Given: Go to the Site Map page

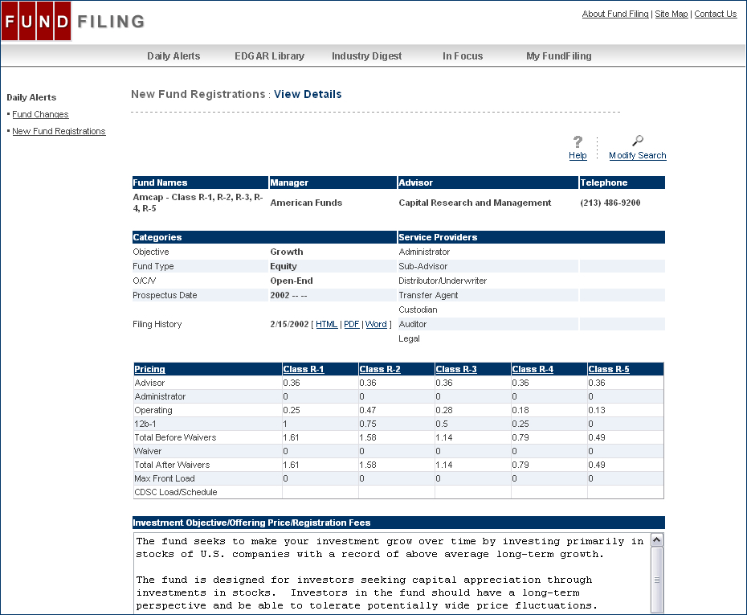Looking at the screenshot, I should [671, 14].
